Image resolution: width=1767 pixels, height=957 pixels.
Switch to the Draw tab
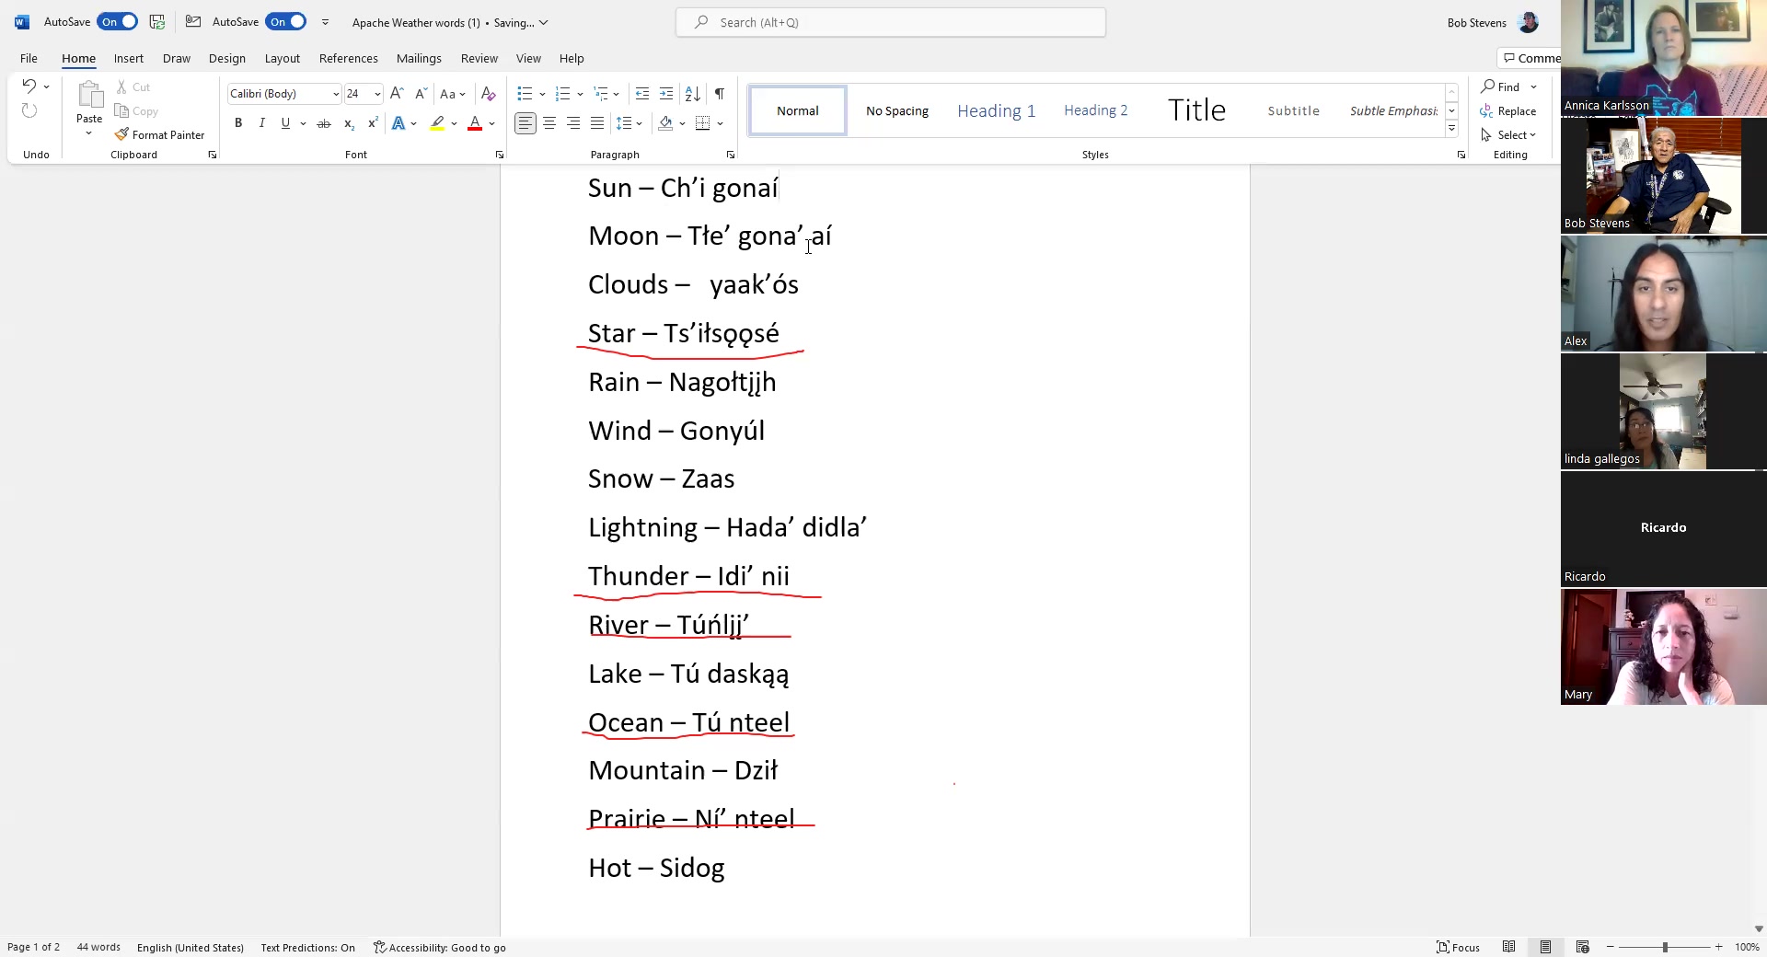pyautogui.click(x=177, y=58)
